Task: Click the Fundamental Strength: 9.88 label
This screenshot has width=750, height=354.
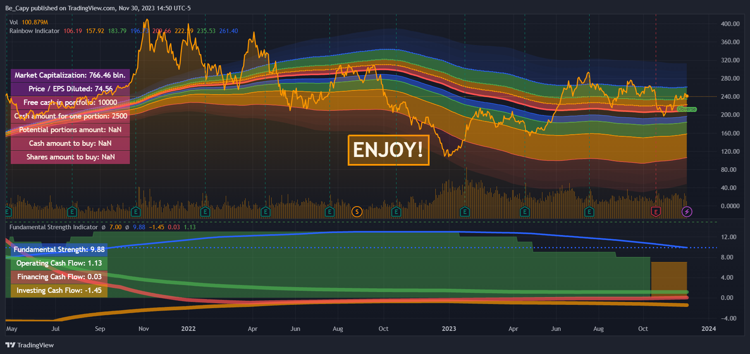Action: (x=59, y=249)
